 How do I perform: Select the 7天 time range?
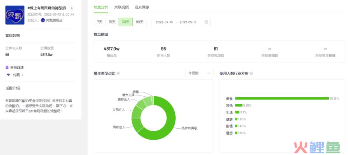point(100,22)
